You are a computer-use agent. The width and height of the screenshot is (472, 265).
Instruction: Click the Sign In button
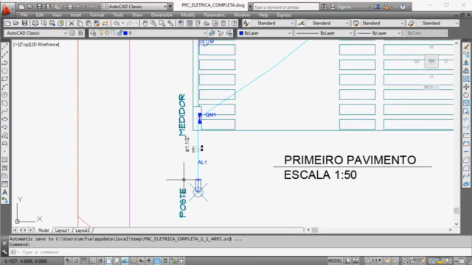[341, 7]
